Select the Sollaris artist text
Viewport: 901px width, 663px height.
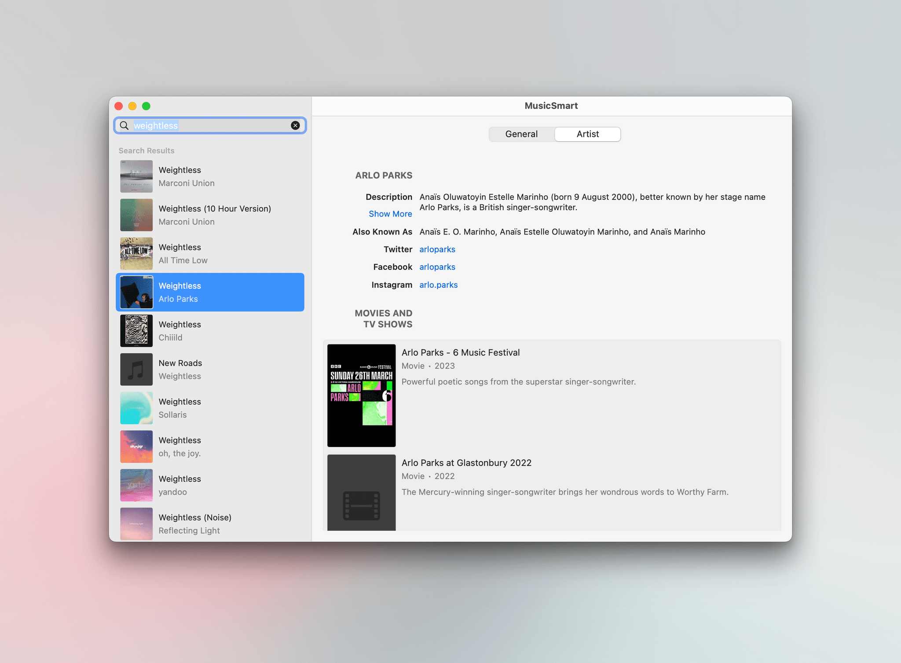(x=172, y=415)
